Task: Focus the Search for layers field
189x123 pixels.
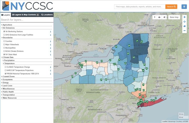Action: [27, 20]
